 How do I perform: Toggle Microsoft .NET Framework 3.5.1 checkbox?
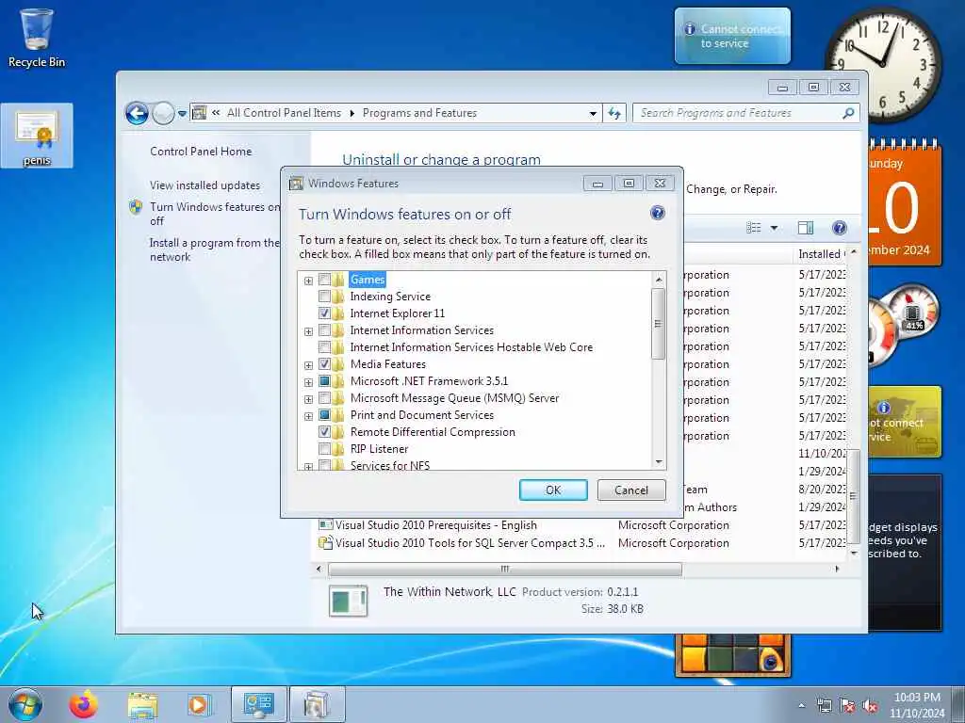click(x=324, y=381)
